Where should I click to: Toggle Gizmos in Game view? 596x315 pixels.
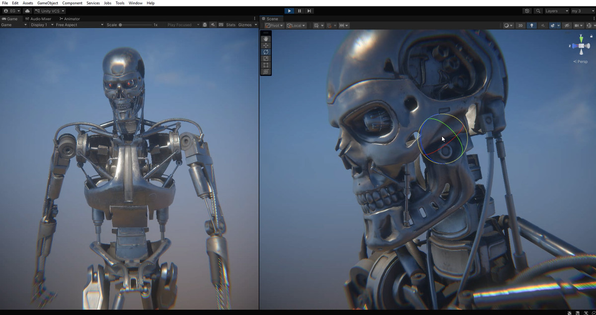(245, 25)
